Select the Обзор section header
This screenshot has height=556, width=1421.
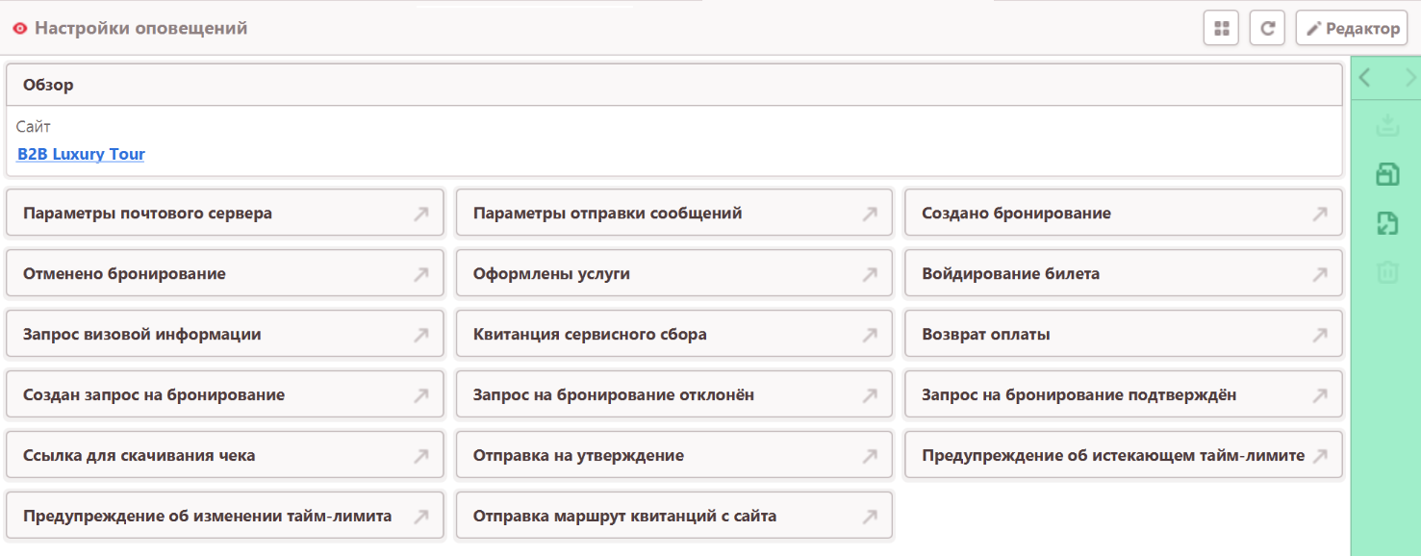(673, 85)
